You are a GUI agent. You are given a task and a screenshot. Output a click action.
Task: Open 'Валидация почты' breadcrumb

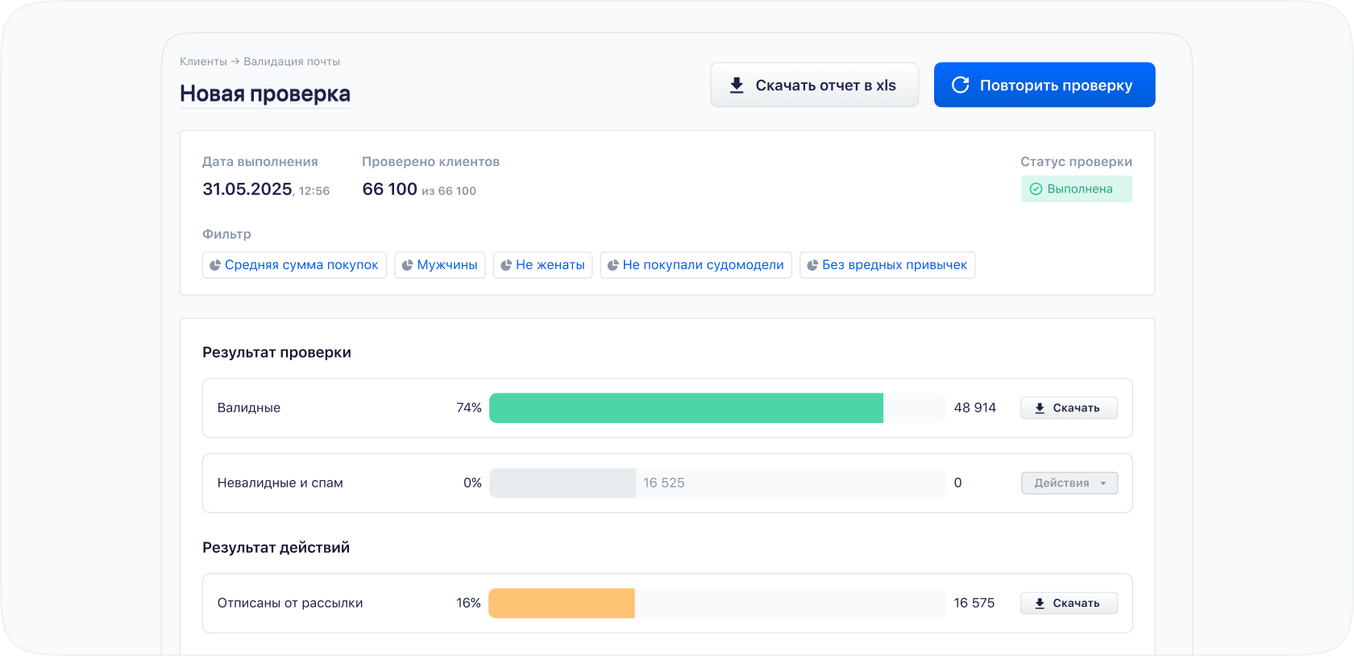point(292,61)
